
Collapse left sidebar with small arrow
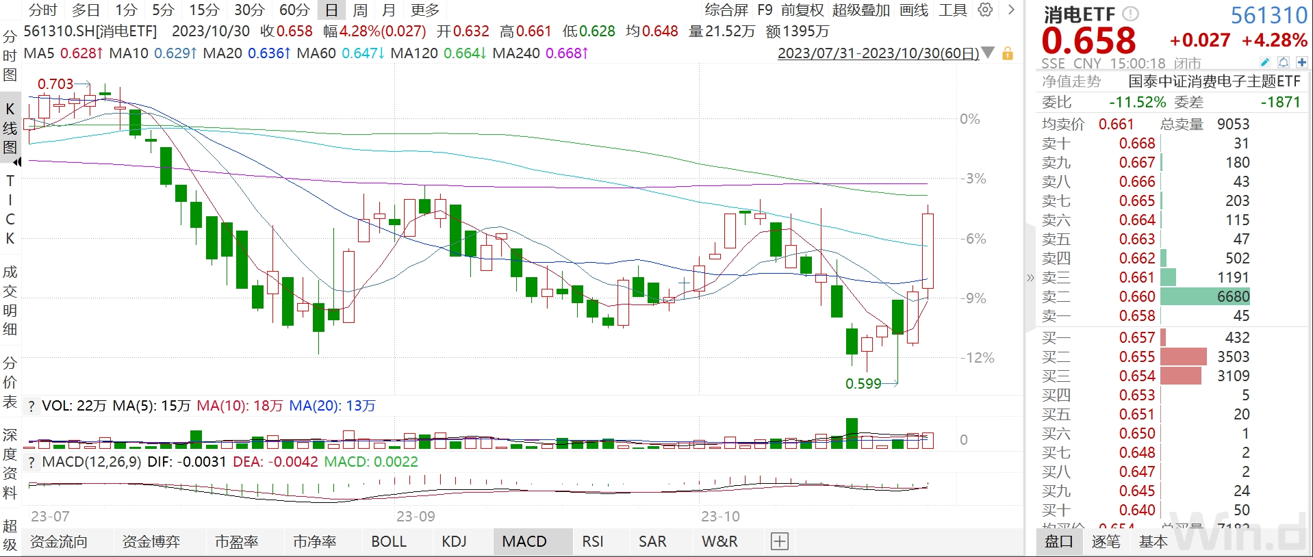[x=16, y=162]
